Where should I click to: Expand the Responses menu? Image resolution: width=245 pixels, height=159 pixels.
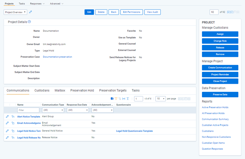click(x=37, y=3)
